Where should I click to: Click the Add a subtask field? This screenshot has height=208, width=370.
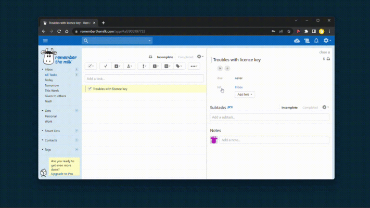tap(270, 117)
